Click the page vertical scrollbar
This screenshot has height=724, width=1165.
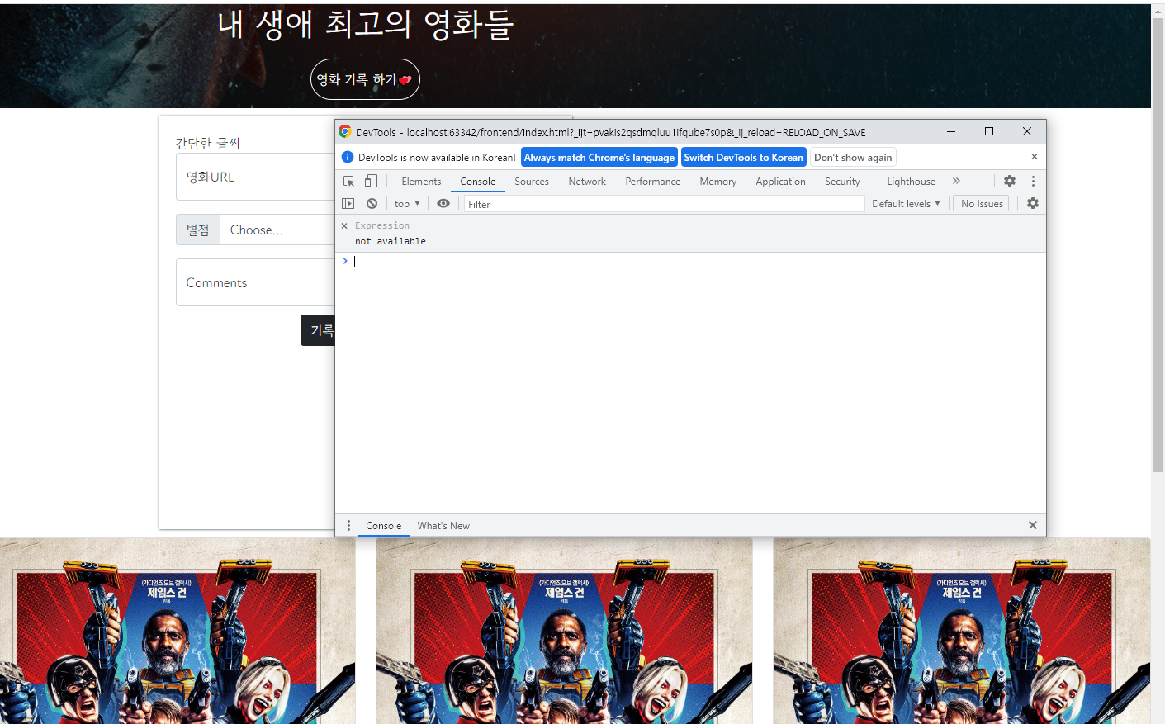tap(1158, 244)
